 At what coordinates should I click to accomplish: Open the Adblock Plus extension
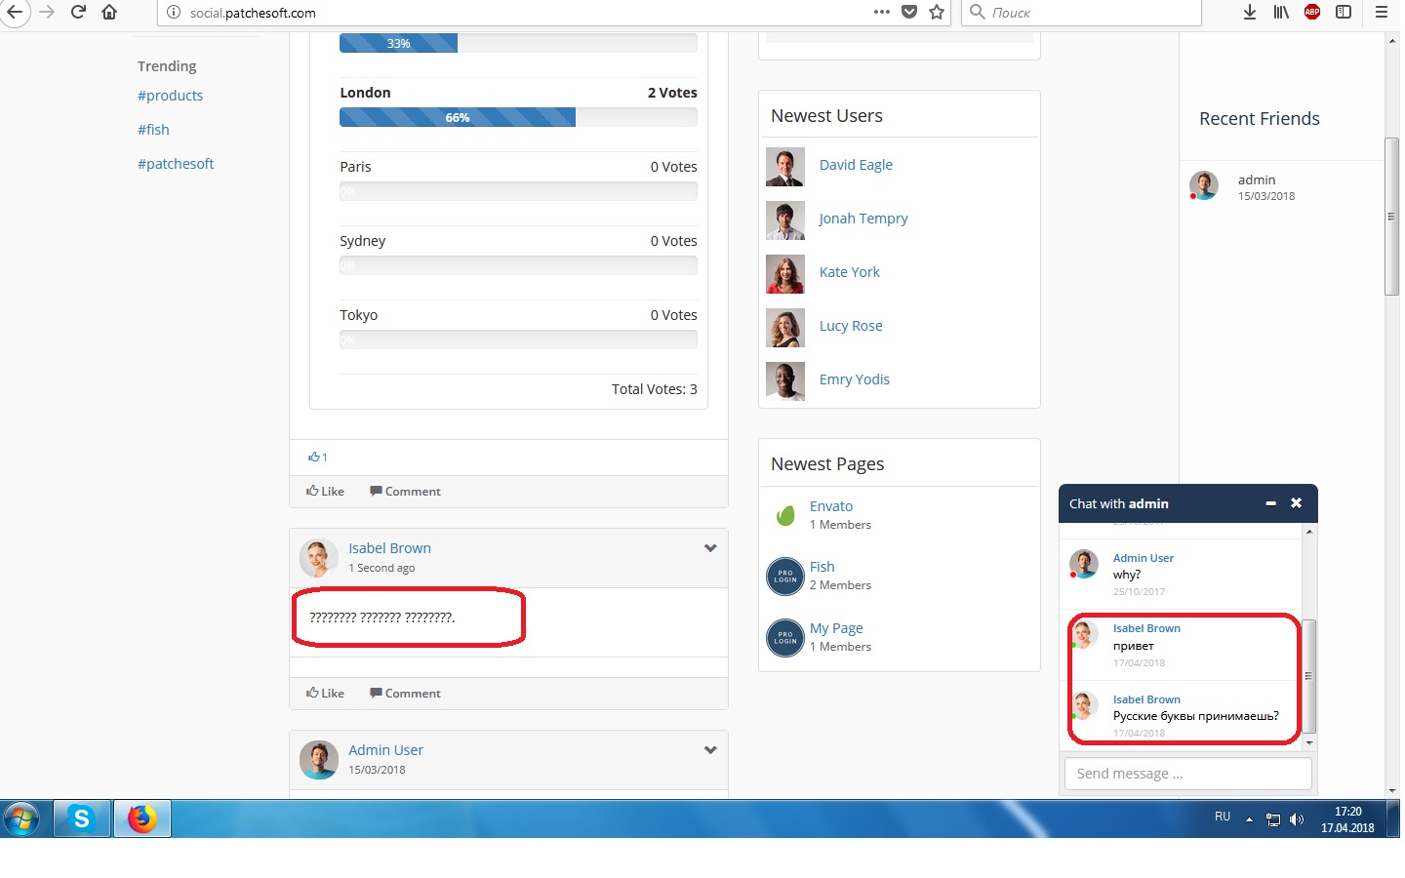tap(1312, 13)
